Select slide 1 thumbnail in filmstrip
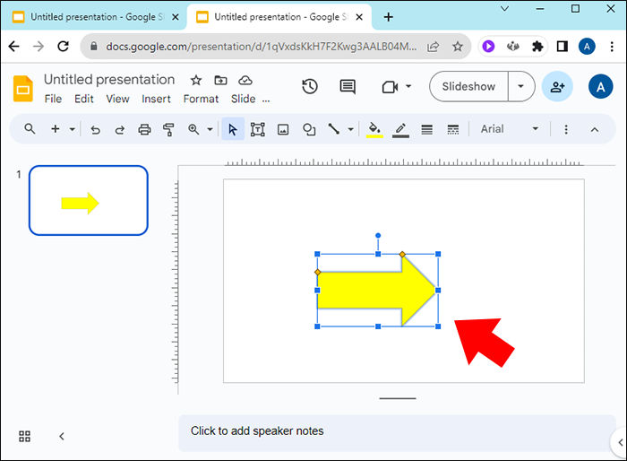The width and height of the screenshot is (627, 461). (89, 200)
